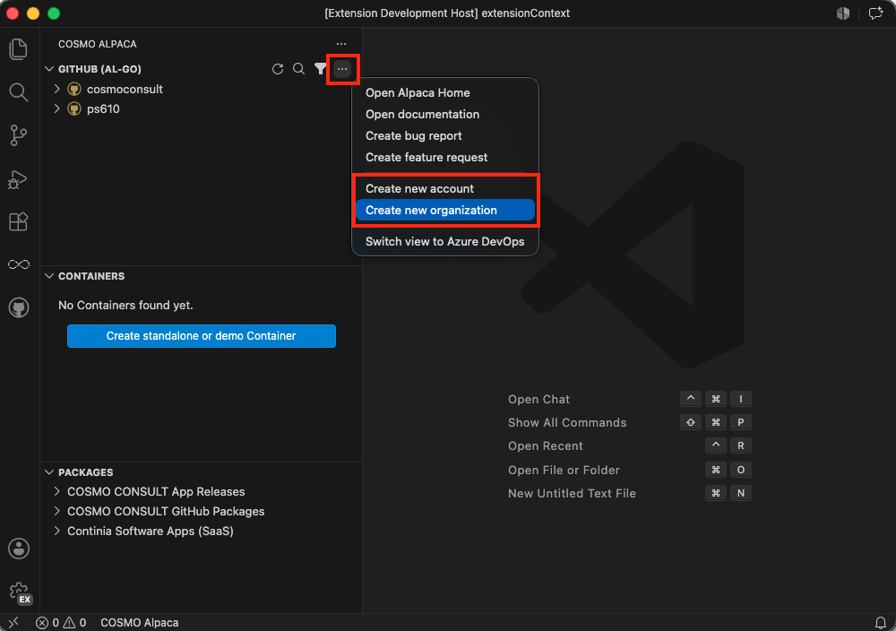The width and height of the screenshot is (896, 631).
Task: Click the New Untitled Text File label
Action: 572,493
